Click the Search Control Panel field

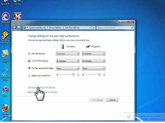(x=114, y=28)
